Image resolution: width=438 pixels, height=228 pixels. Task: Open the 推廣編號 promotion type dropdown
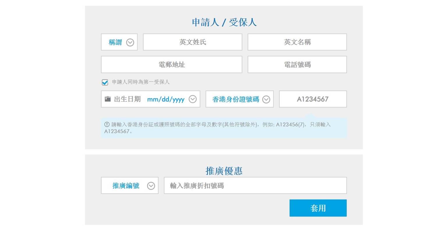[x=130, y=185]
